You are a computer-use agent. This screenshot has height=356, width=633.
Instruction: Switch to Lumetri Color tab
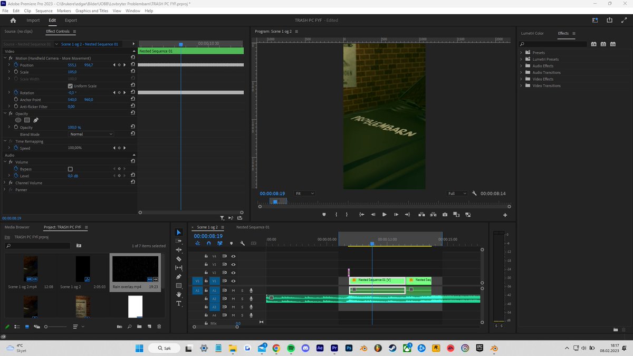tap(532, 33)
